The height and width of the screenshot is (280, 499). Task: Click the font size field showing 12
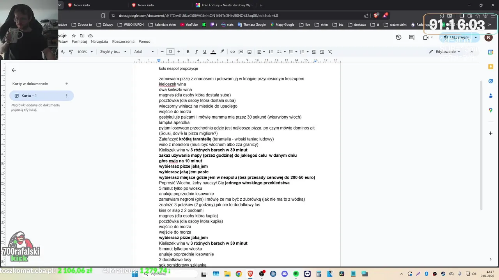[170, 52]
